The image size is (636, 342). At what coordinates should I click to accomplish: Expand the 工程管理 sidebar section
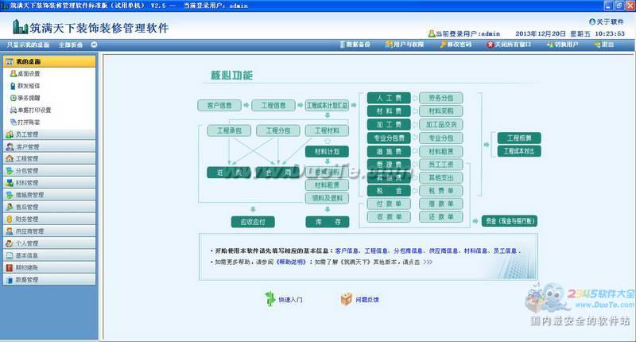[49, 158]
